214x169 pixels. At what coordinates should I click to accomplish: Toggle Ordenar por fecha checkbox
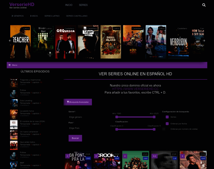tap(167, 124)
